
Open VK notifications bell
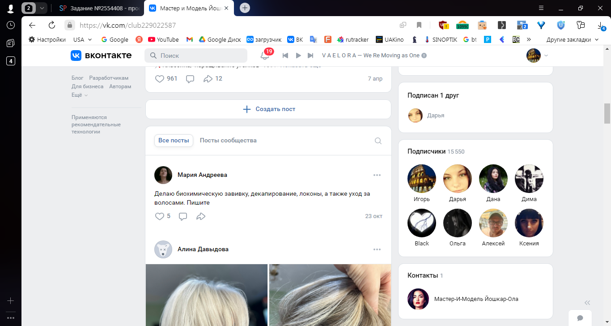click(x=265, y=56)
